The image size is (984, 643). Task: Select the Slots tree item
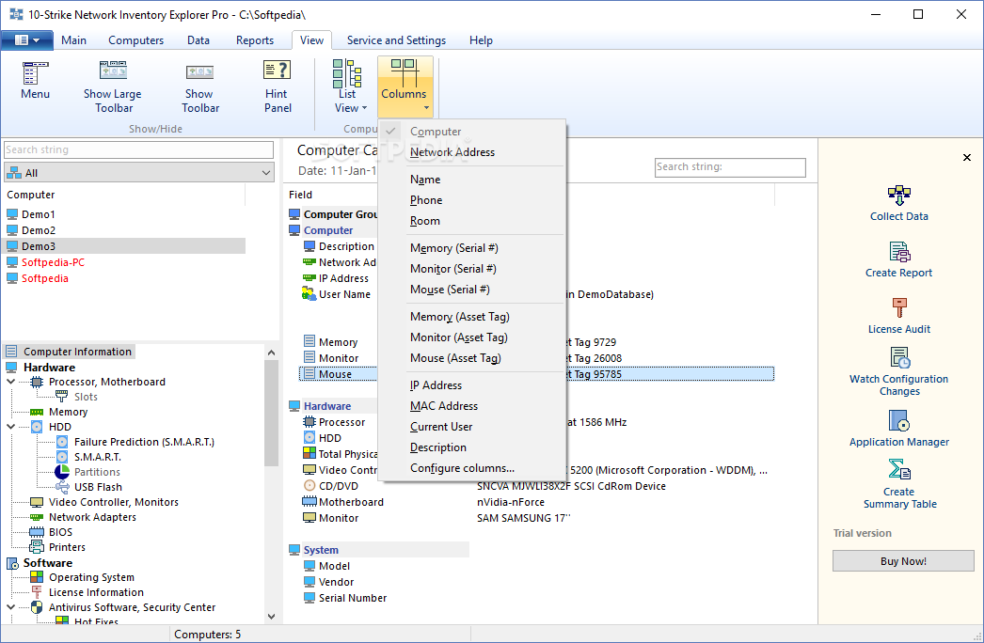(86, 397)
